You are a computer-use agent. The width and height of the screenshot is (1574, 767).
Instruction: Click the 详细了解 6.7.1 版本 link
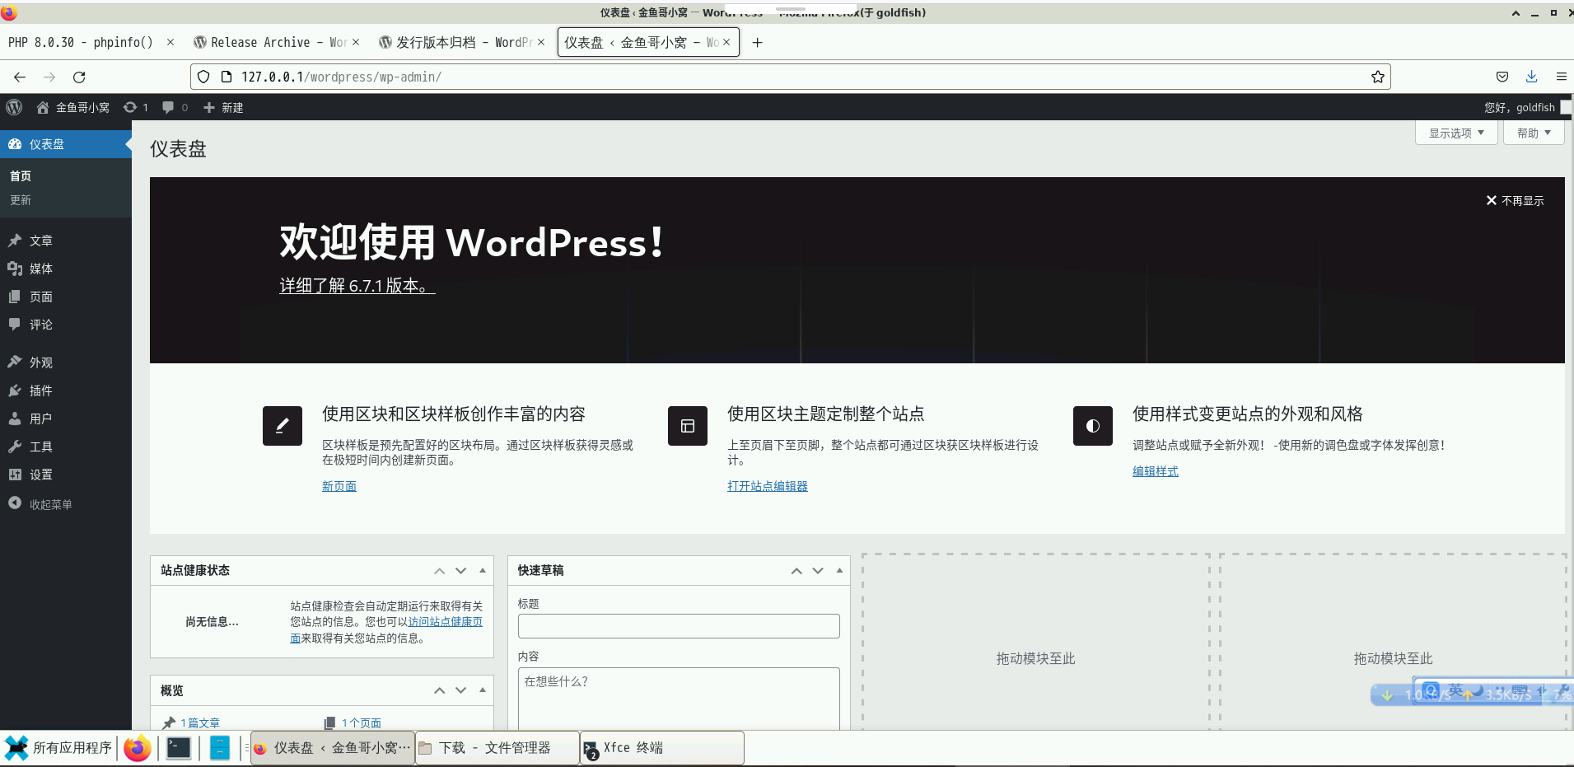pyautogui.click(x=356, y=286)
